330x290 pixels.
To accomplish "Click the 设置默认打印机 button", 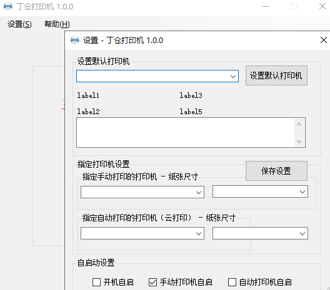I will point(276,75).
